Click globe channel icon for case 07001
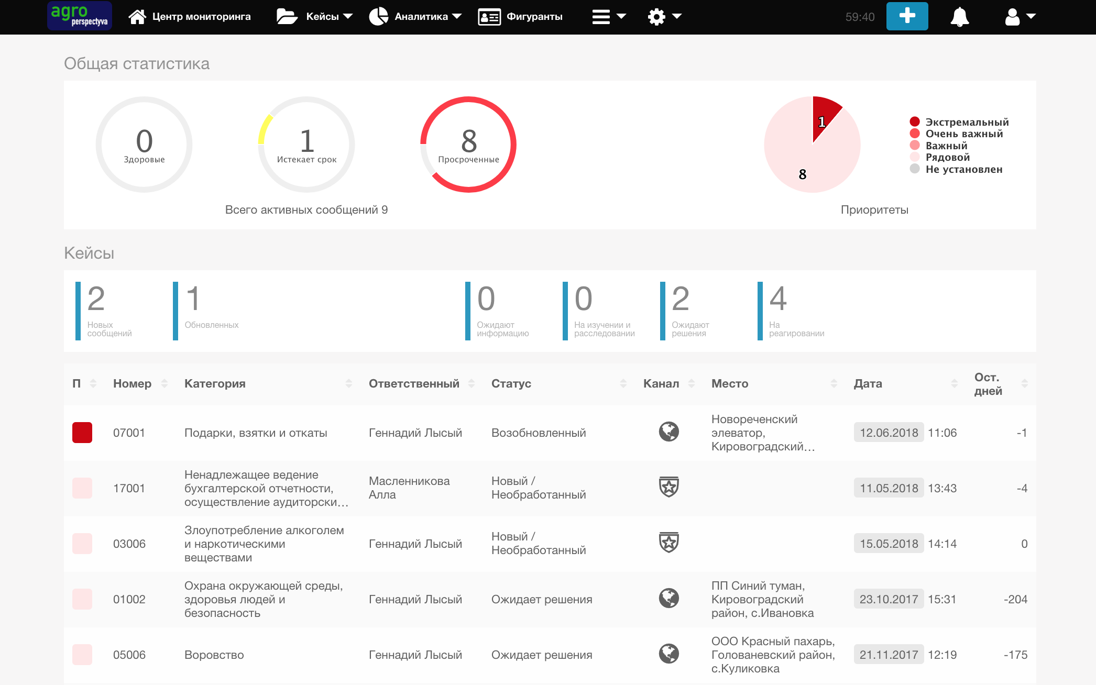 (668, 432)
